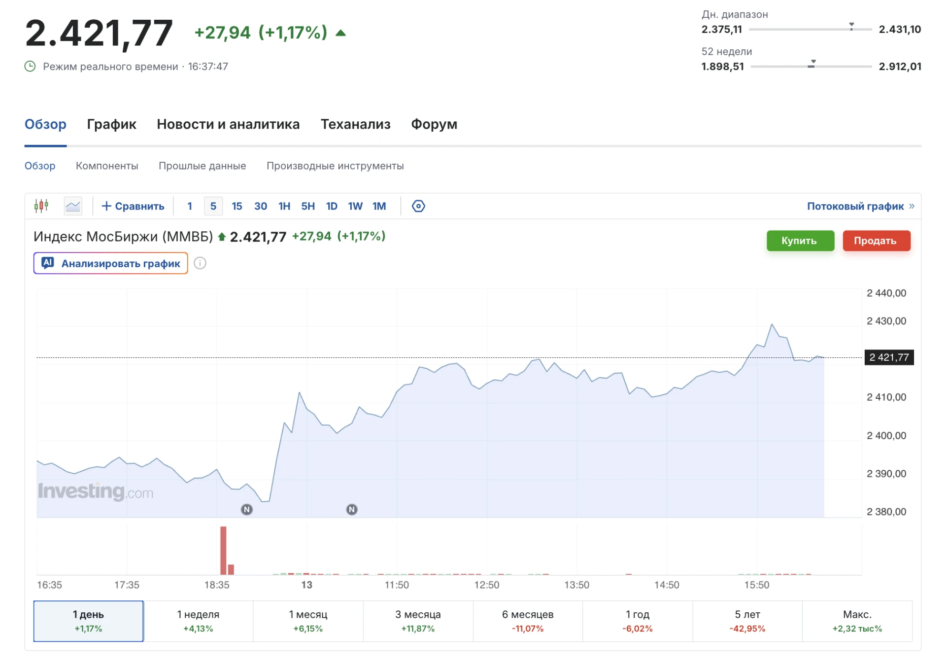Viewport: 946px width, 665px height.
Task: Open the Потоковый график link
Action: point(861,206)
